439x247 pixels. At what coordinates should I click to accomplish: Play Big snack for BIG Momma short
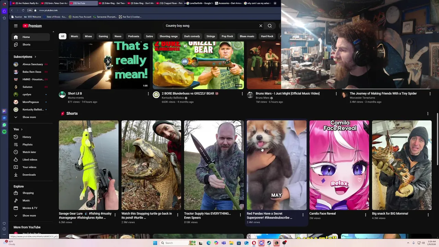(x=402, y=165)
